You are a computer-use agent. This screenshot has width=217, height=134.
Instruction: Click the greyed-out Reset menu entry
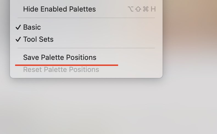pos(61,70)
